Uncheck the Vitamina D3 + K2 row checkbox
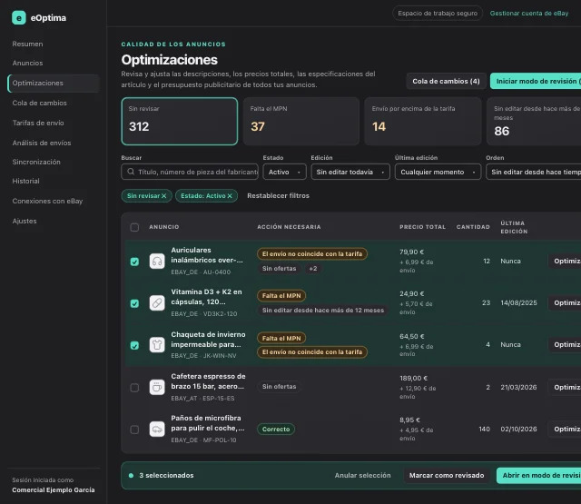This screenshot has width=581, height=504. [134, 303]
